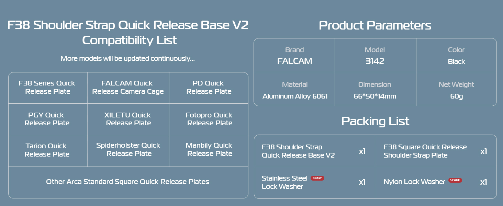Click the SPARE badge beside Stainless Steel

[x=317, y=178]
